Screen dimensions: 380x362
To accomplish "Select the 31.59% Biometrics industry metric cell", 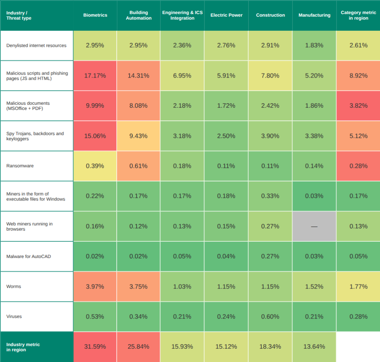I will [95, 347].
